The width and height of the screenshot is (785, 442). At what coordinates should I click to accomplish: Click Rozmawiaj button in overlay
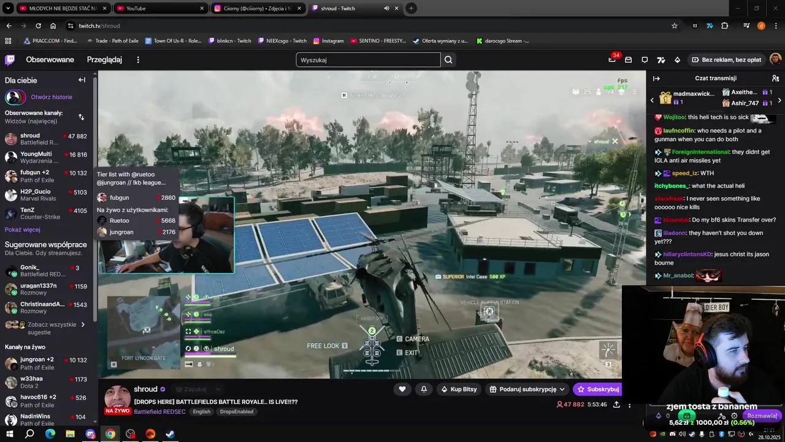click(762, 416)
